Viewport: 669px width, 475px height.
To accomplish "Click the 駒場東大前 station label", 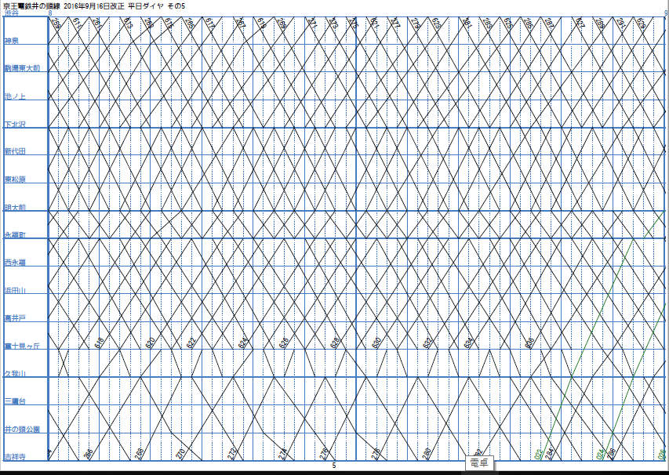I will click(x=22, y=68).
